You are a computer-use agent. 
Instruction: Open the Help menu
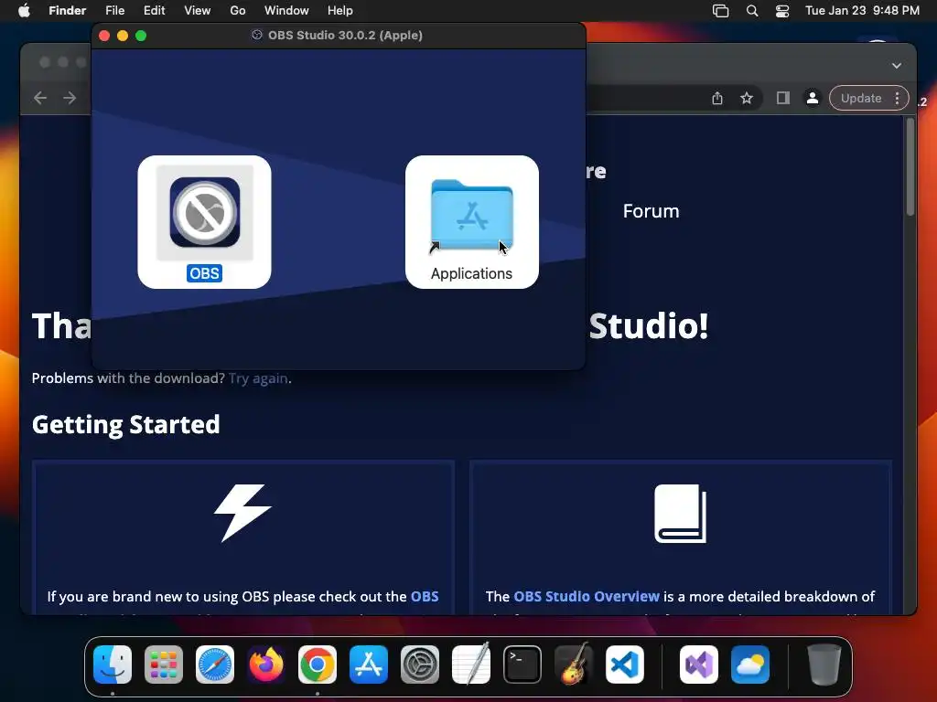(x=340, y=11)
